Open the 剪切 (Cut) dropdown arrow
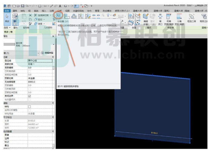 point(44,20)
